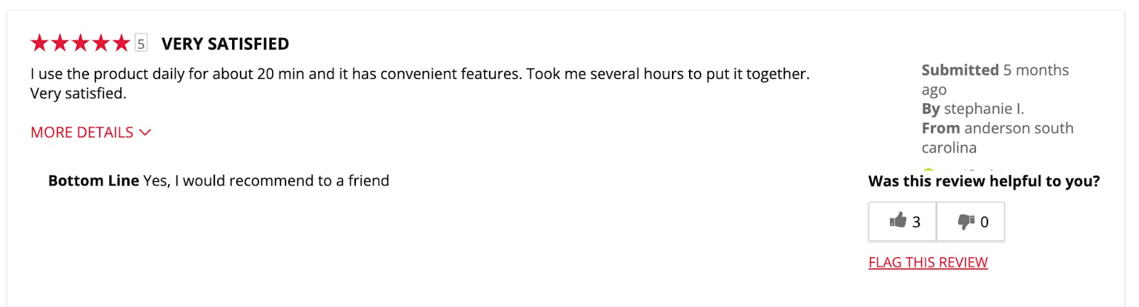Click the fourth red rating star
The width and height of the screenshot is (1139, 307).
101,43
